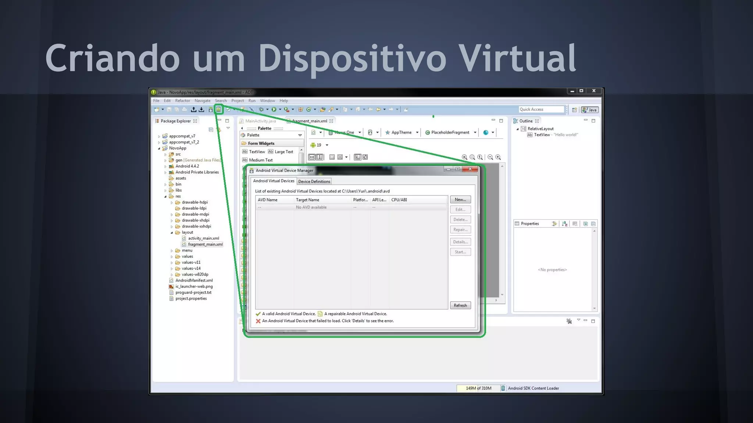The height and width of the screenshot is (423, 753).
Task: Click the Sort Alphabetically icon in Properties panel
Action: (x=565, y=224)
